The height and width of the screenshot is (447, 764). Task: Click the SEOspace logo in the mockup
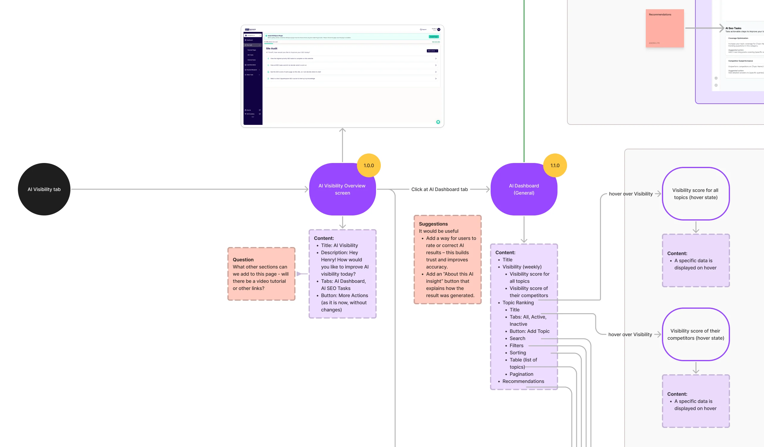(x=250, y=30)
